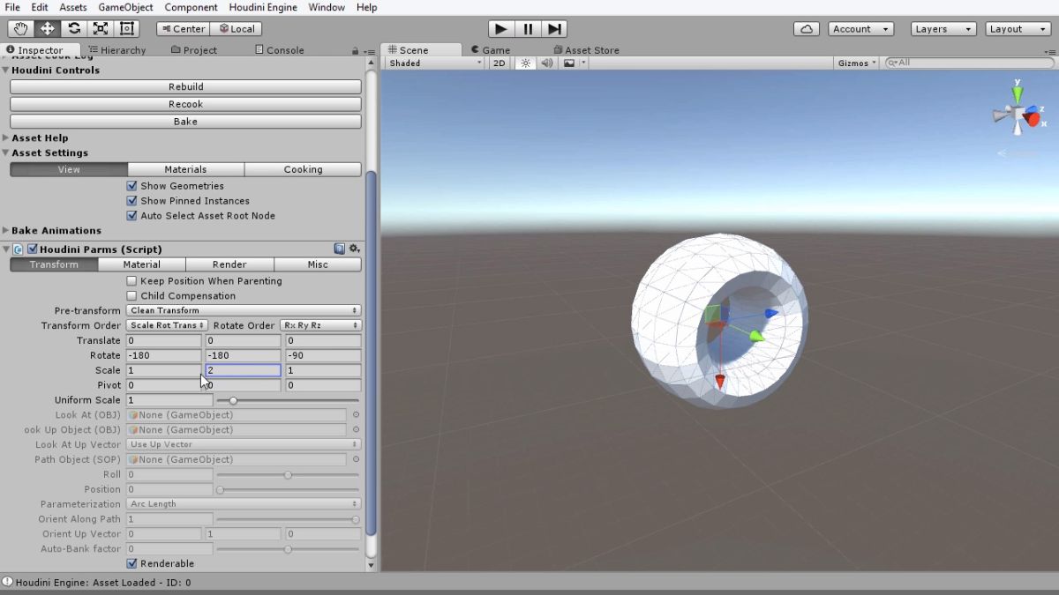This screenshot has width=1059, height=595.
Task: Switch to Materials asset settings
Action: [x=185, y=169]
